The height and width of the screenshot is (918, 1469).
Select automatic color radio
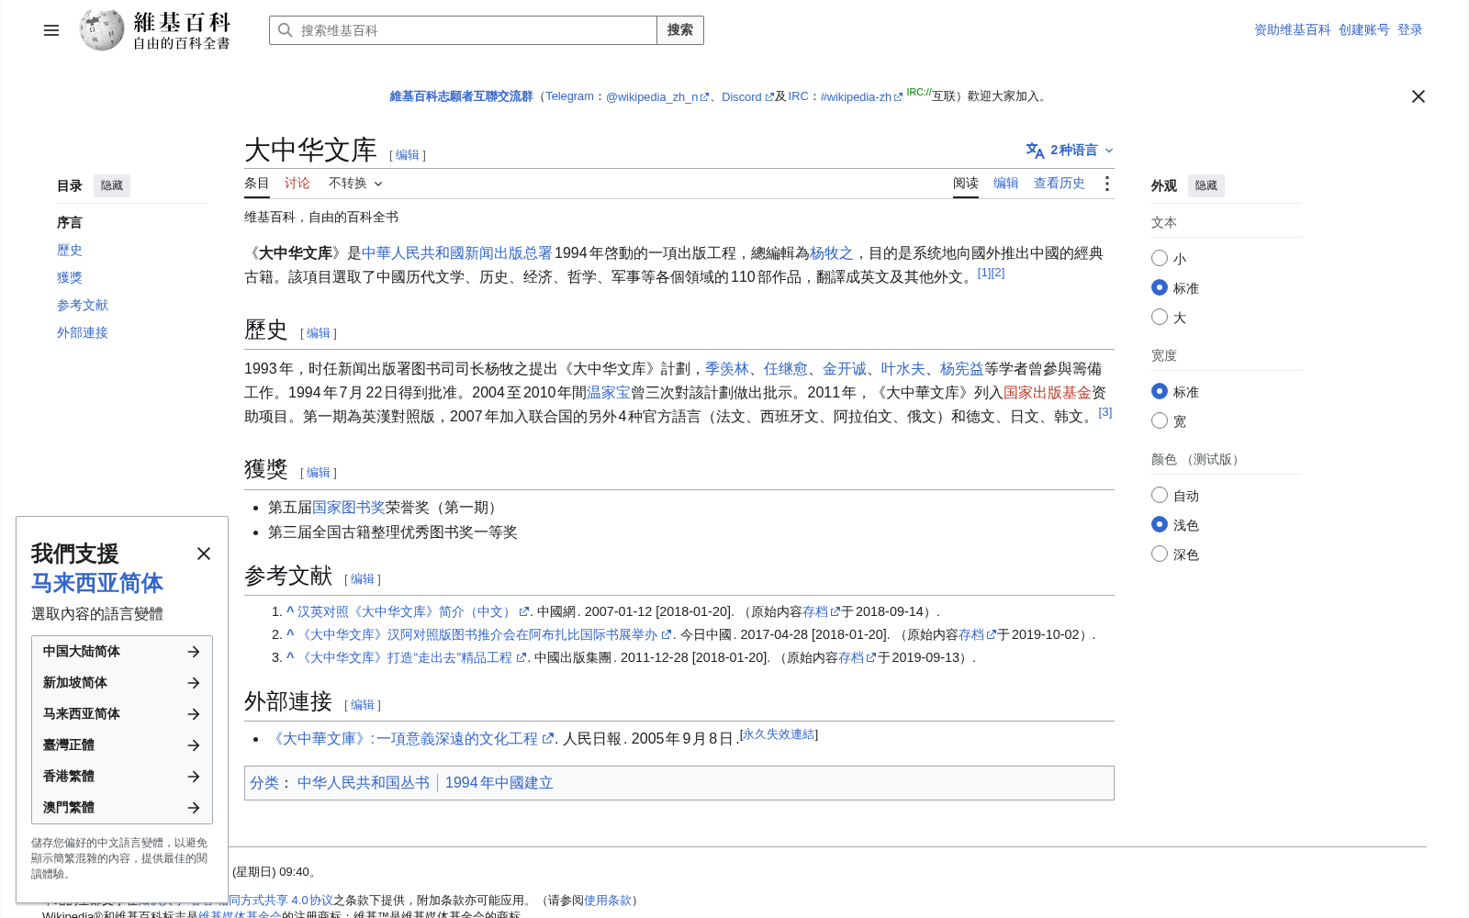(x=1160, y=496)
